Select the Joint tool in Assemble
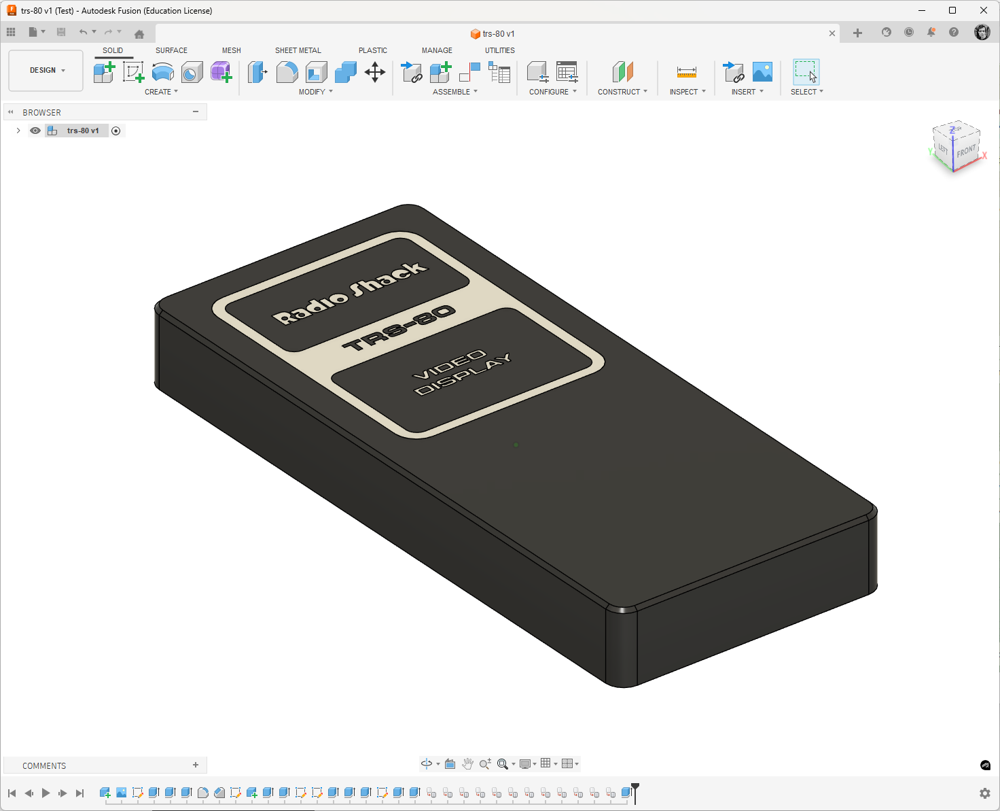1000x811 pixels. (470, 72)
